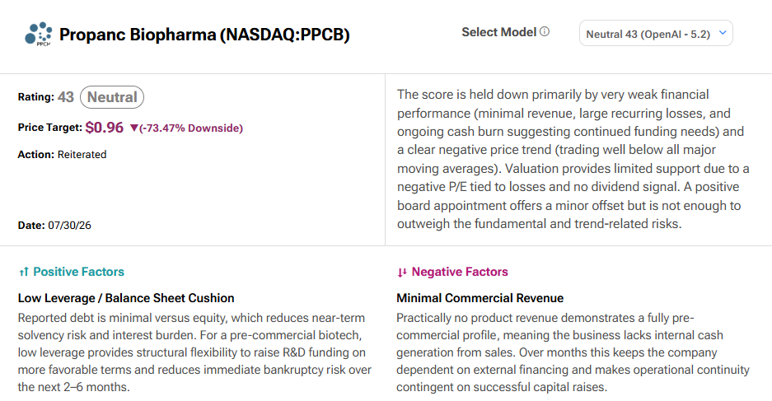Click the chevron arrow in model selector
The image size is (772, 401).
(723, 33)
